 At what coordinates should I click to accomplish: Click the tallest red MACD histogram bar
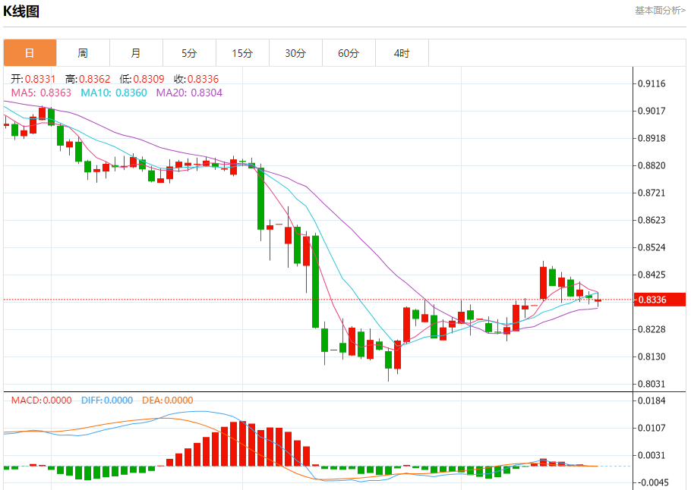point(243,444)
